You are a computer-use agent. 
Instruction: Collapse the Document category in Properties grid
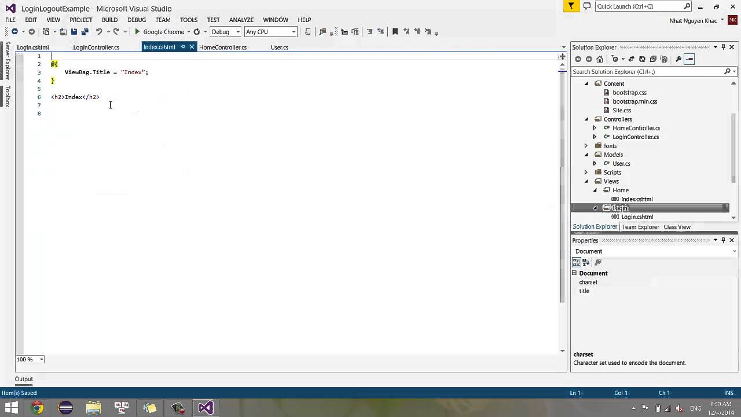point(575,273)
